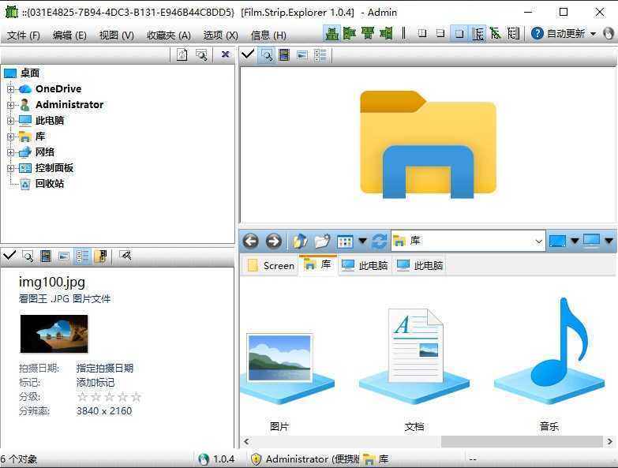Click the forward navigation arrow
Screen dimensions: 618x468
(x=273, y=241)
